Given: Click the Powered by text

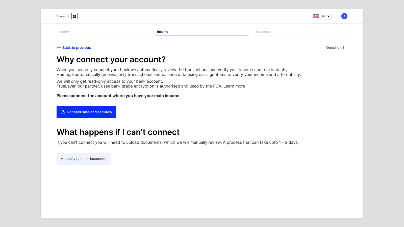Looking at the screenshot, I should pos(63,16).
